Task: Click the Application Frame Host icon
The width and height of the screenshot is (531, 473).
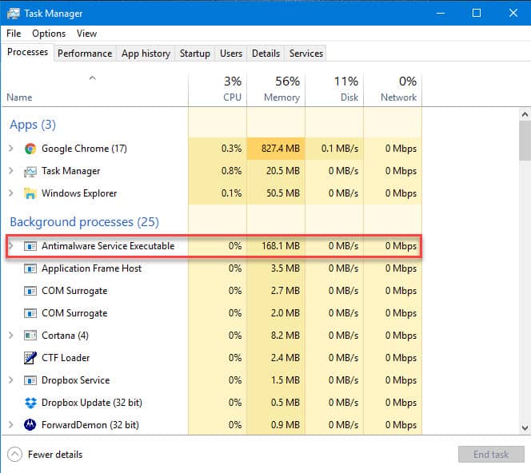Action: click(30, 268)
